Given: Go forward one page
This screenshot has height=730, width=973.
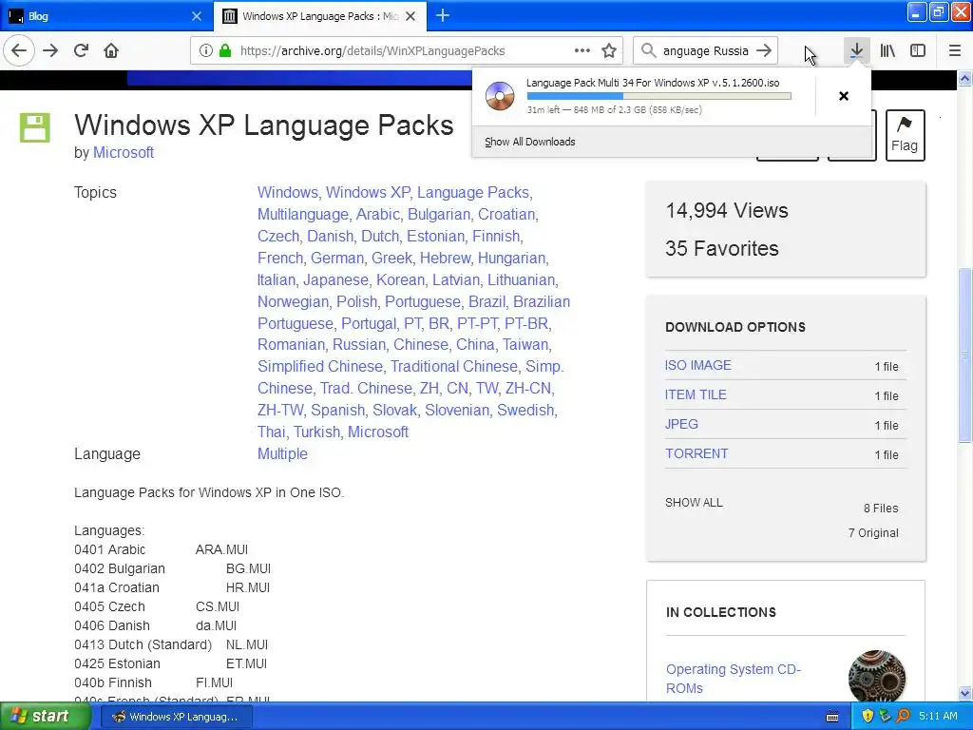Looking at the screenshot, I should click(50, 51).
